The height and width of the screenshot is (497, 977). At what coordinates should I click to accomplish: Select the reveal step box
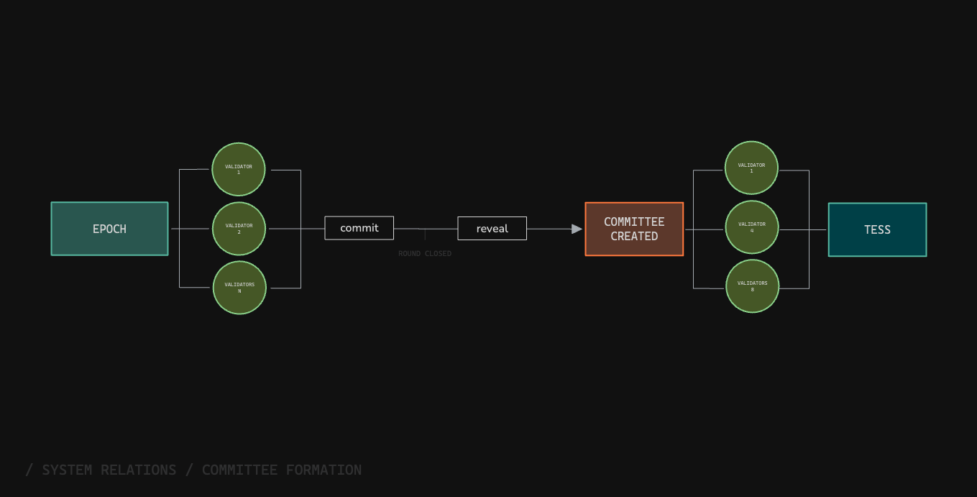[x=492, y=229]
